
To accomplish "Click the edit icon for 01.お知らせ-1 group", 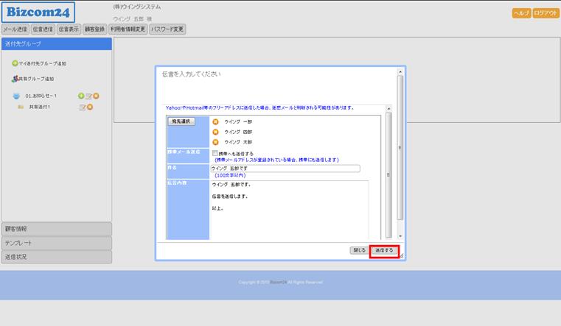I will (88, 96).
